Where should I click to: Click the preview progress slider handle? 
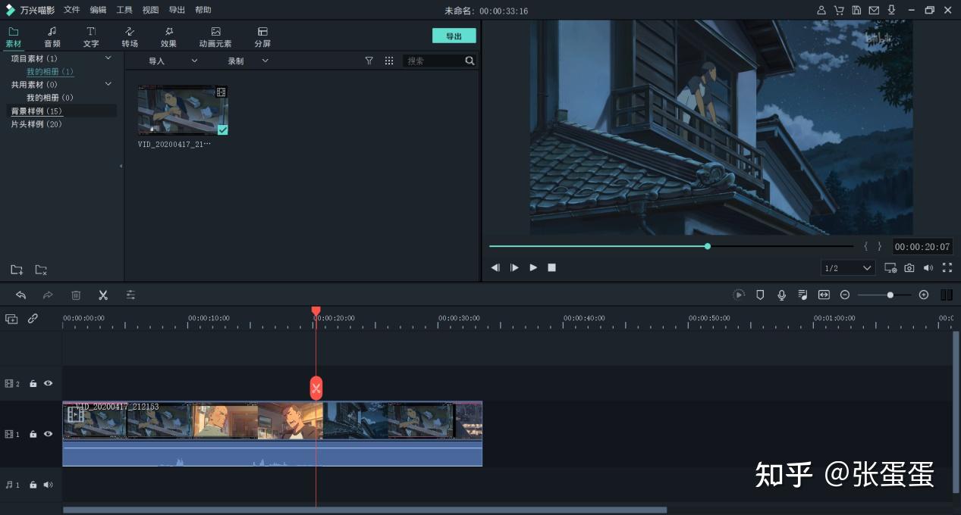[x=708, y=246]
